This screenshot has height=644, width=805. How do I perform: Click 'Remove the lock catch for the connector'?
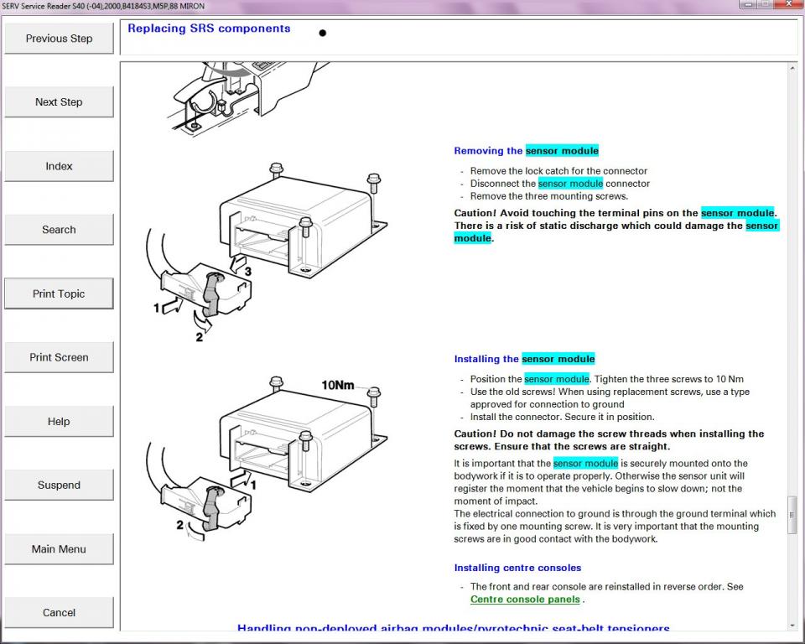pos(558,171)
